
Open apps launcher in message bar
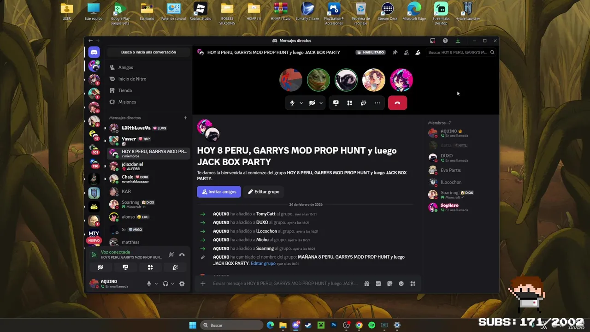tap(413, 284)
